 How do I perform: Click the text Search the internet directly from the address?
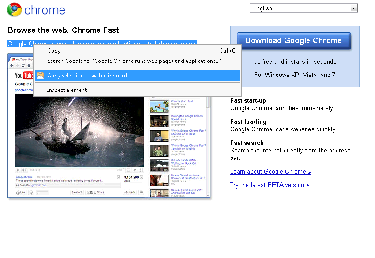(x=290, y=150)
